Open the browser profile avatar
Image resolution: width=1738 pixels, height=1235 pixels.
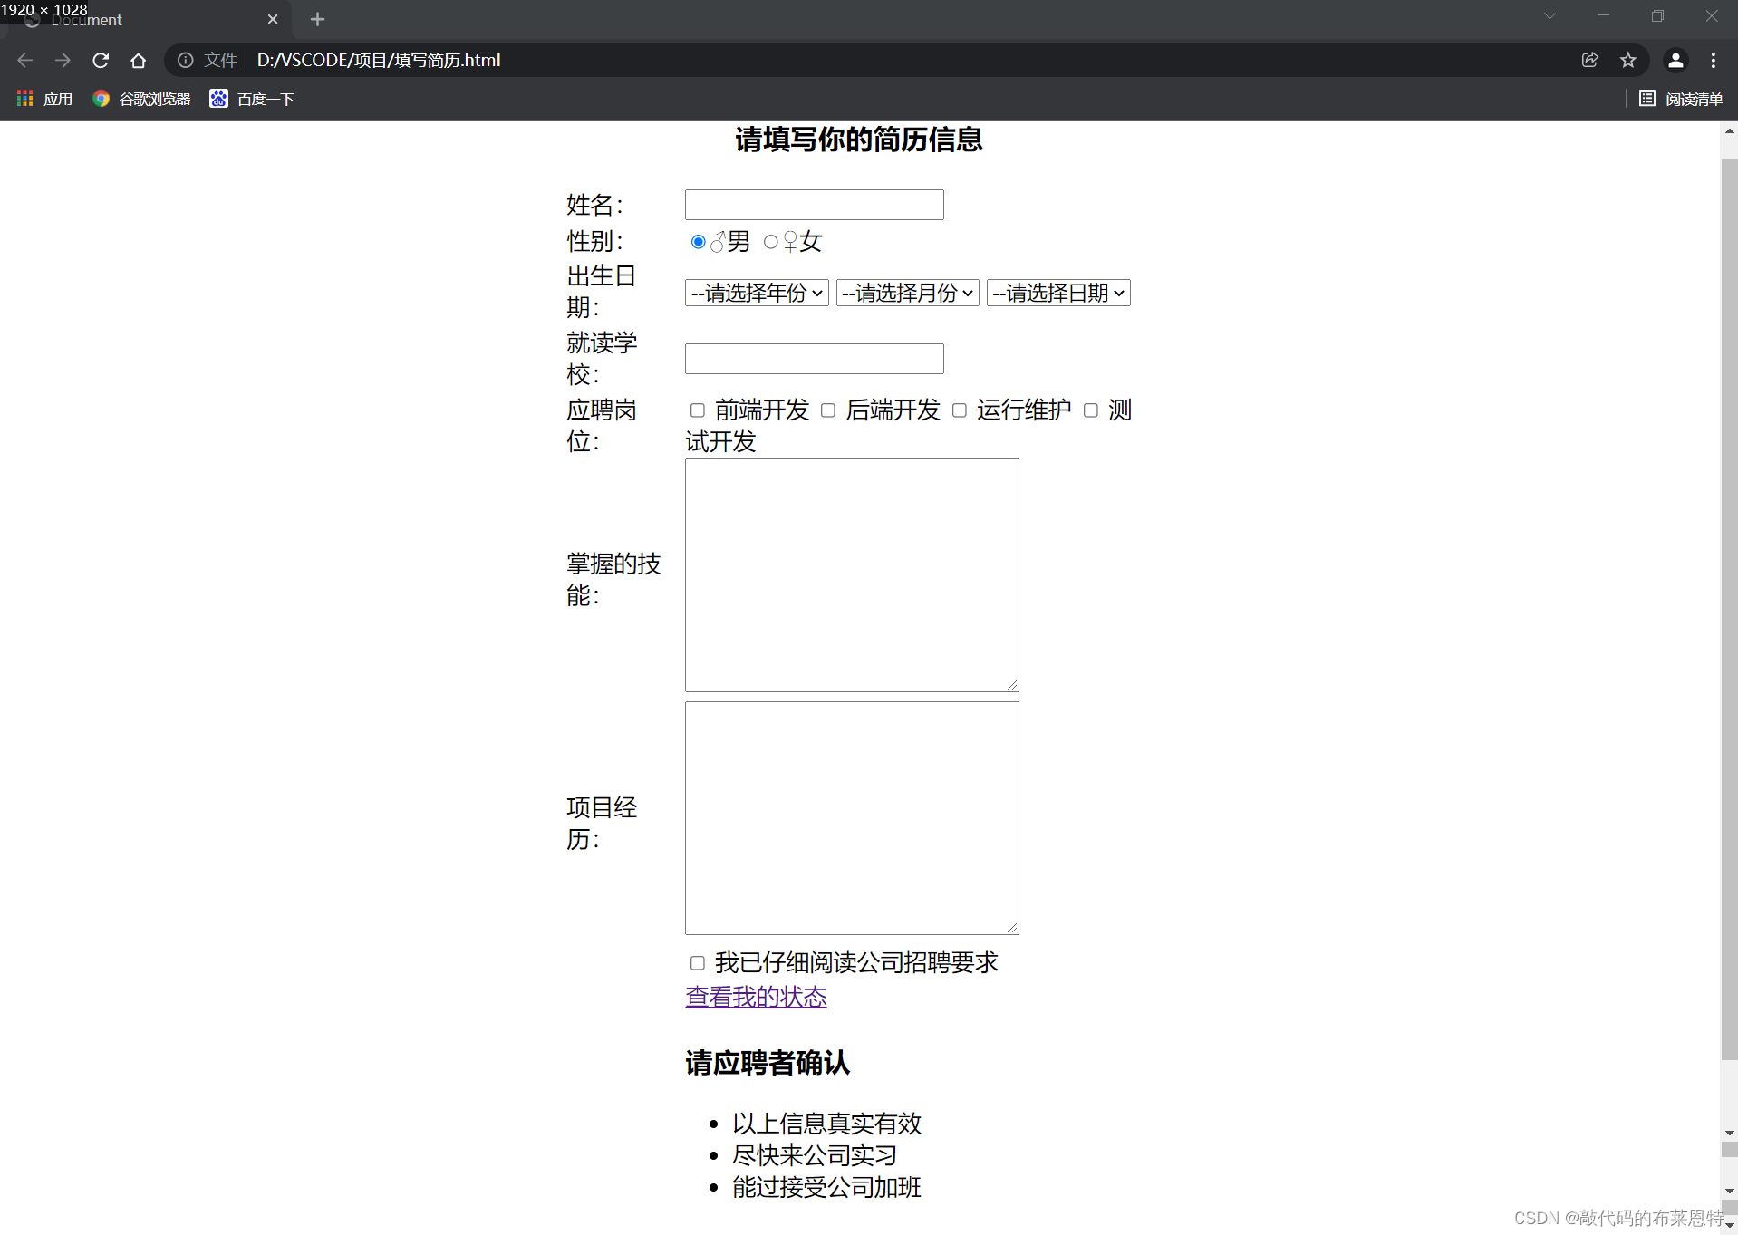tap(1675, 61)
